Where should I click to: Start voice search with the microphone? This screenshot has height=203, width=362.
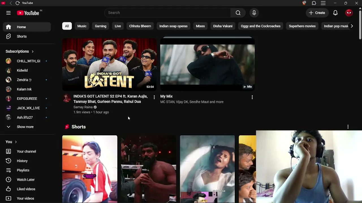coord(254,13)
